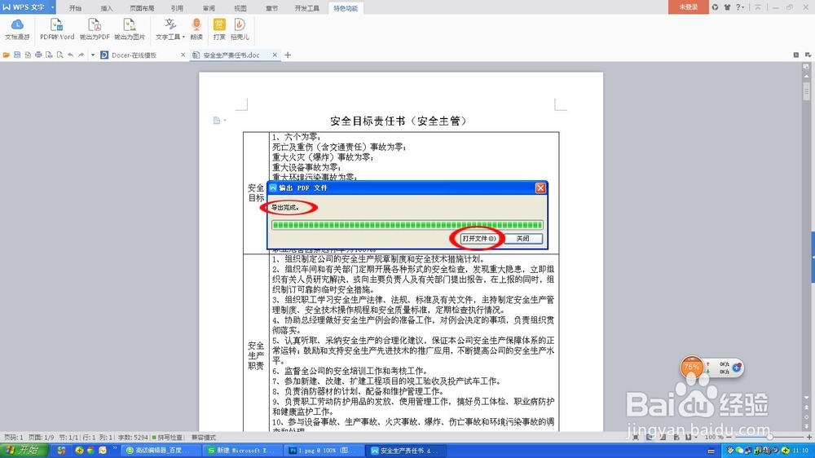Click the Windows 开始 start button
The width and height of the screenshot is (815, 458).
point(24,450)
